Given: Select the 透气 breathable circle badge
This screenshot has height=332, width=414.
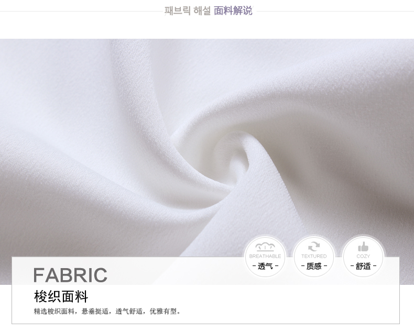Looking at the screenshot, I should pos(265,257).
